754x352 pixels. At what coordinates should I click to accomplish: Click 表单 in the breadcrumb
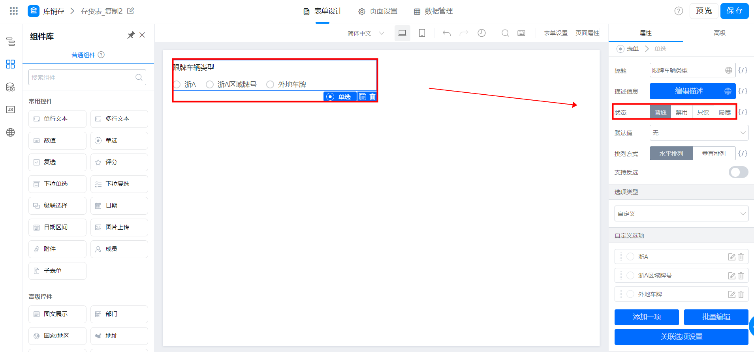632,49
